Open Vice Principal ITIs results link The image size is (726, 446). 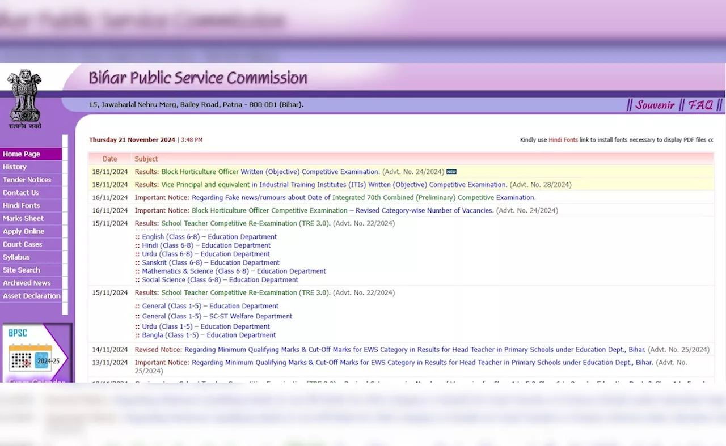tap(334, 185)
